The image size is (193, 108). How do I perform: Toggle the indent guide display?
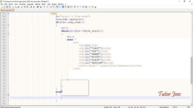point(63,7)
